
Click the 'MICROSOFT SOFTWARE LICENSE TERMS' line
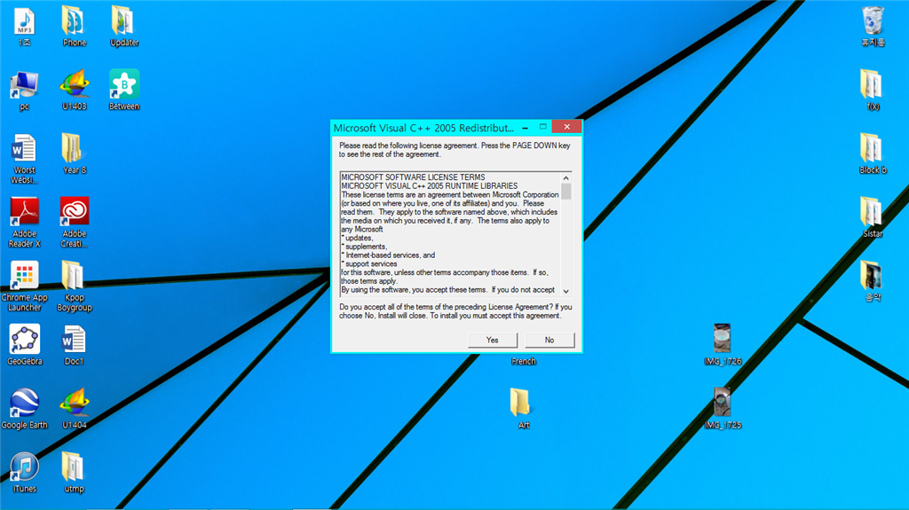[x=414, y=177]
